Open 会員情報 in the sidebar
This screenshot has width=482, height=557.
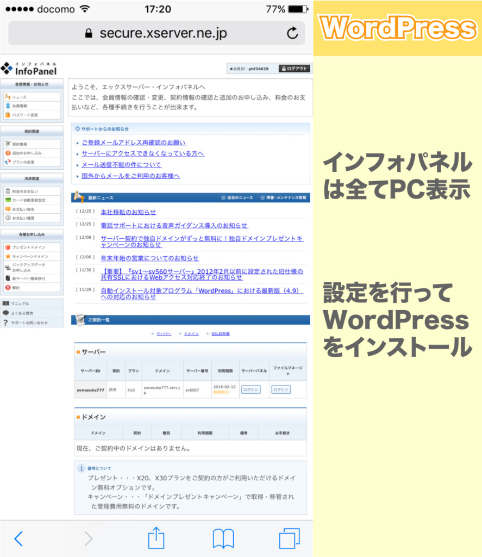point(32,106)
